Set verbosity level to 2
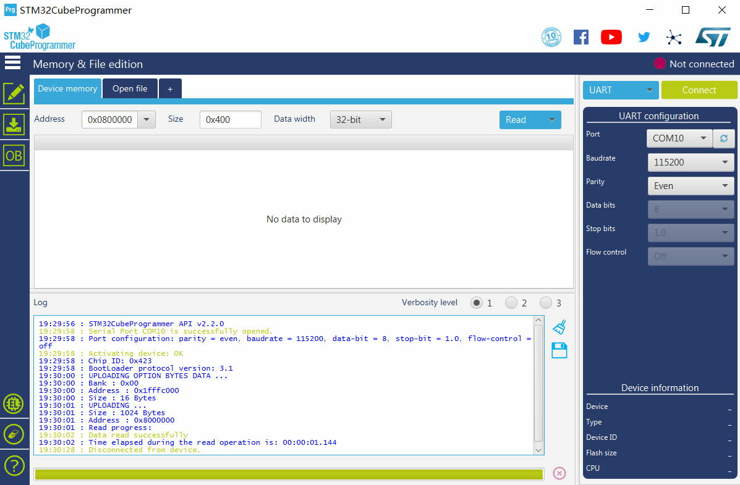Viewport: 740px width, 485px height. 511,303
